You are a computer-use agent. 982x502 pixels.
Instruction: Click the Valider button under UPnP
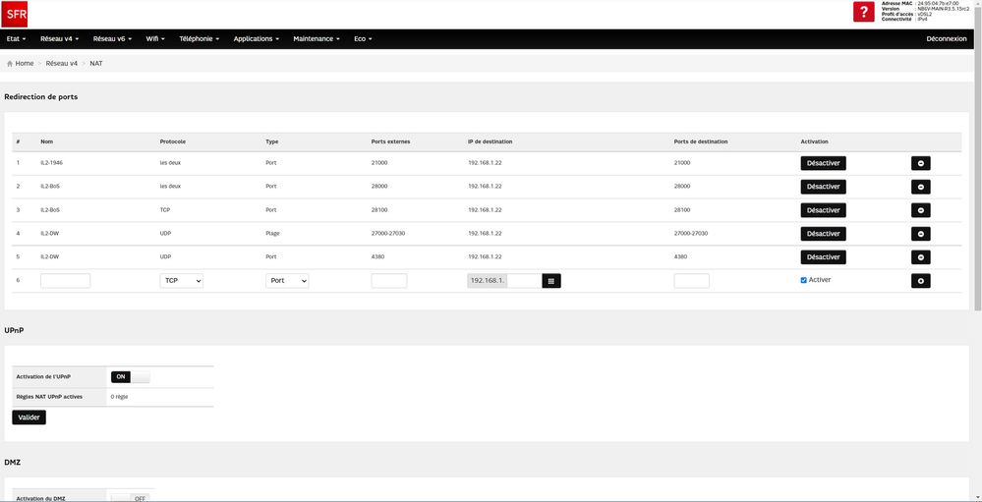pos(29,417)
